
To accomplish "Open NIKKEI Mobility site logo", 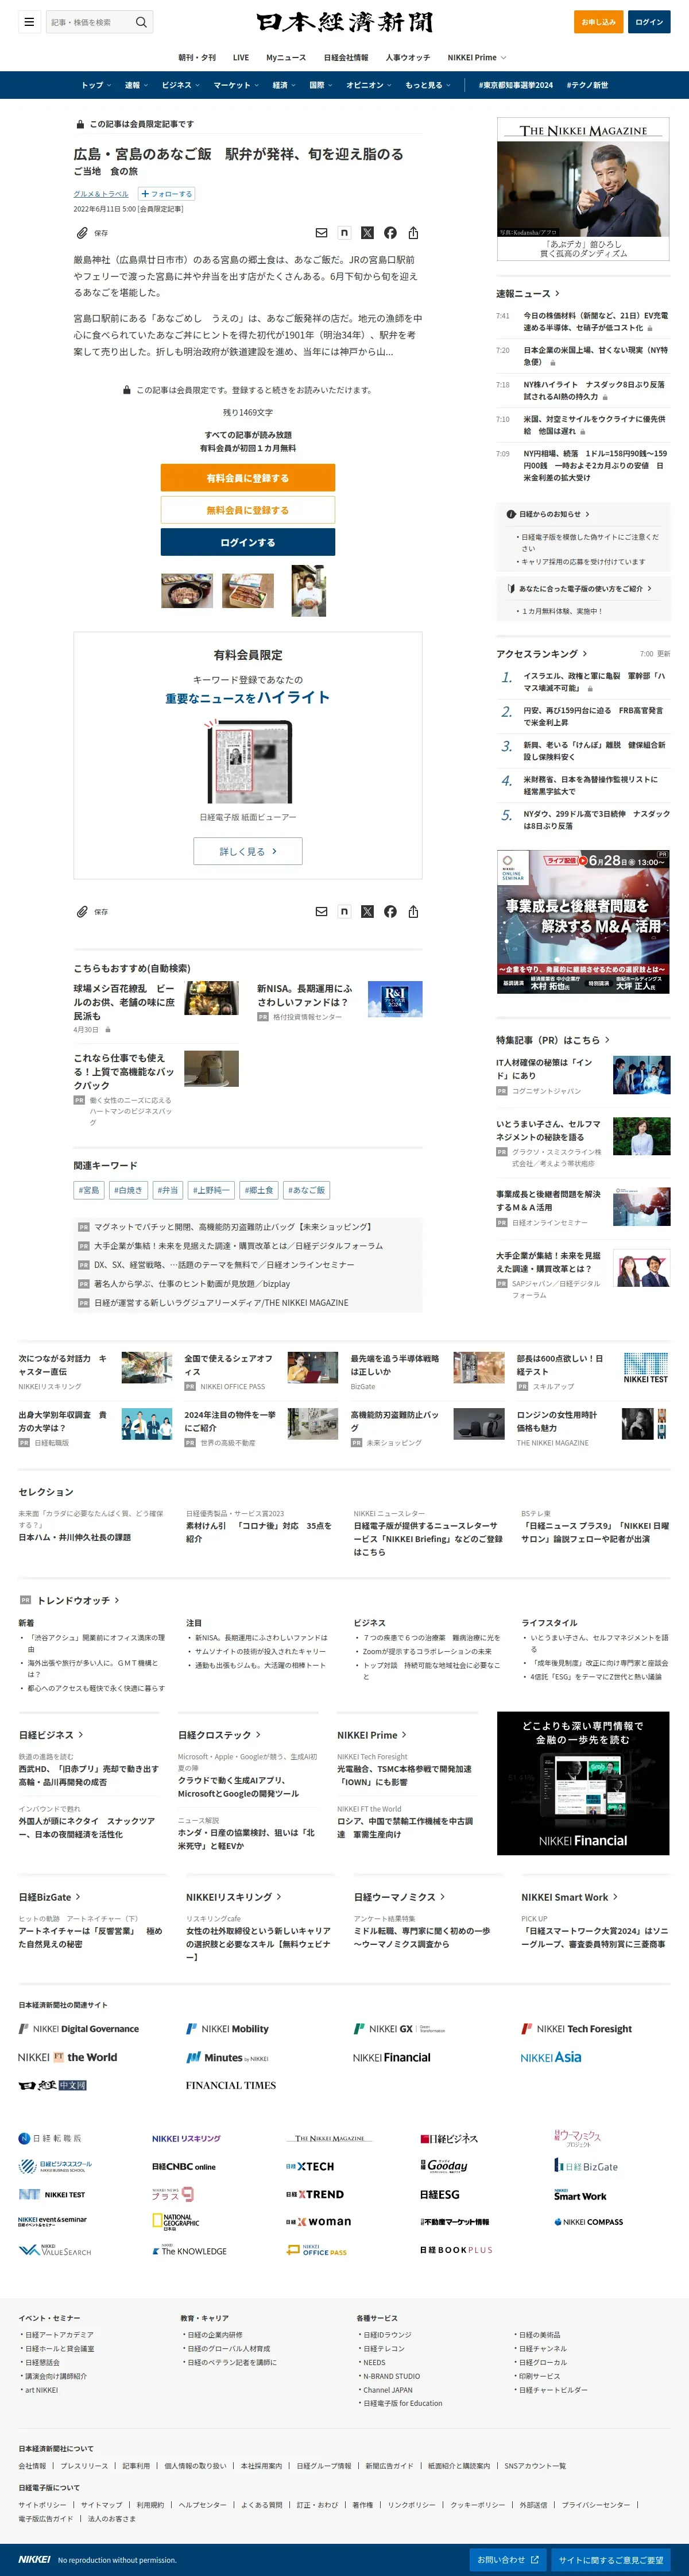I will [x=228, y=2029].
